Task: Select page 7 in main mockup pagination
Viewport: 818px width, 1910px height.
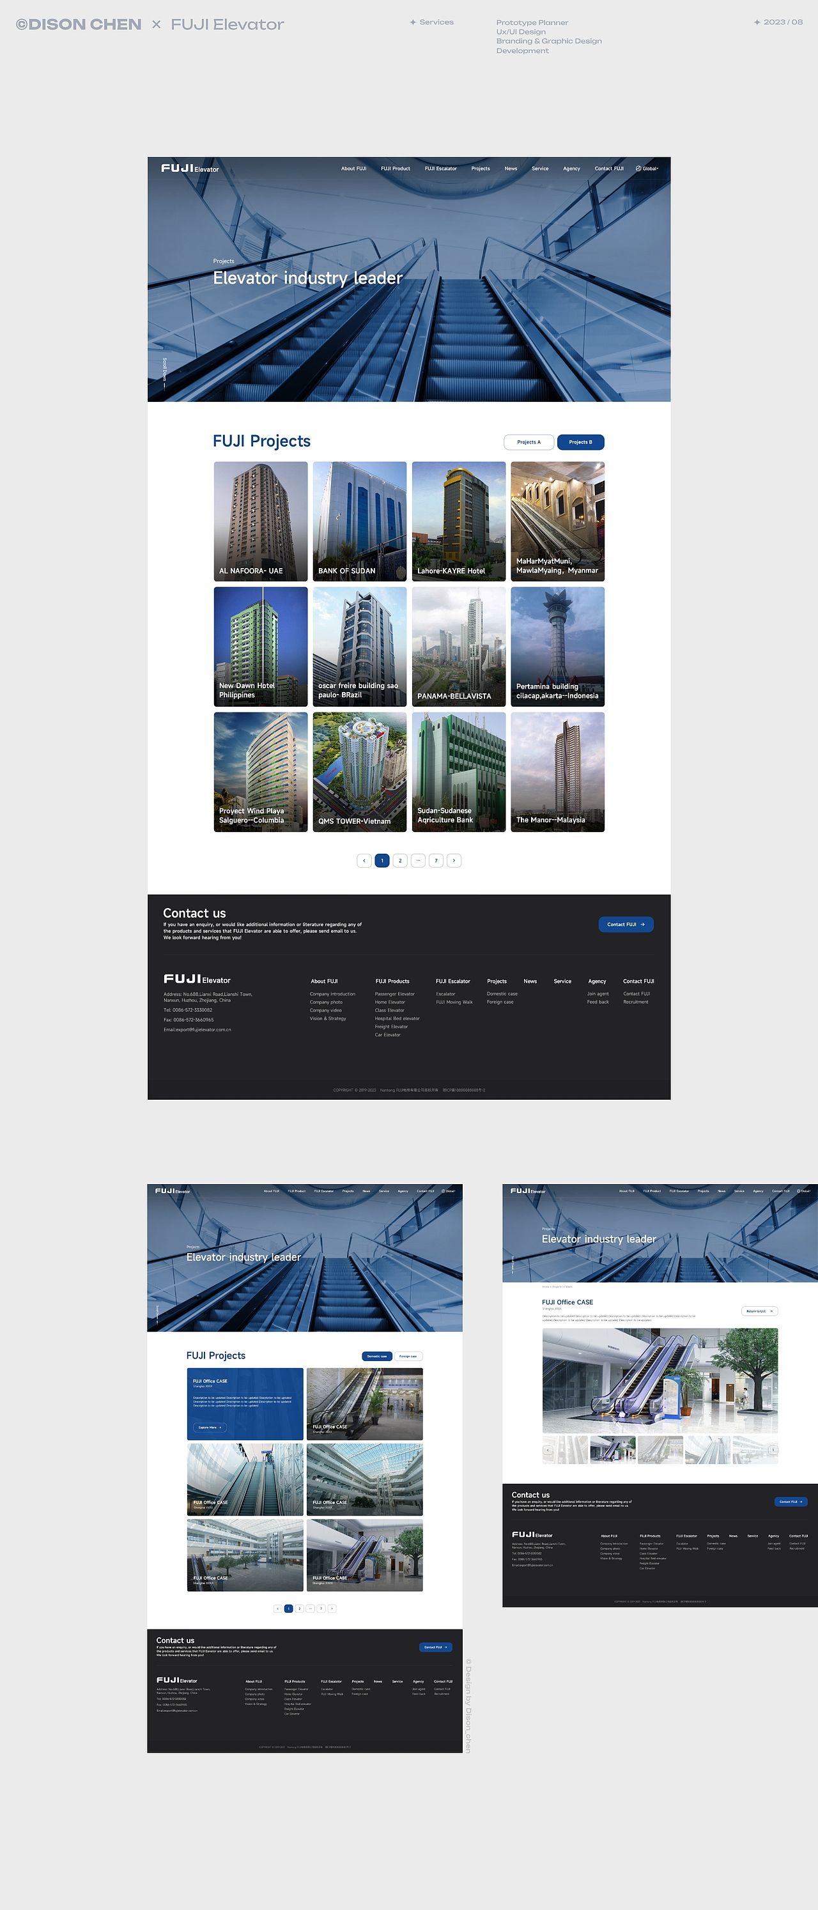Action: point(436,860)
